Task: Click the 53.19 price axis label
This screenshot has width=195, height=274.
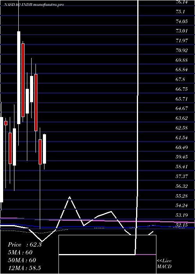Action: coord(182,215)
